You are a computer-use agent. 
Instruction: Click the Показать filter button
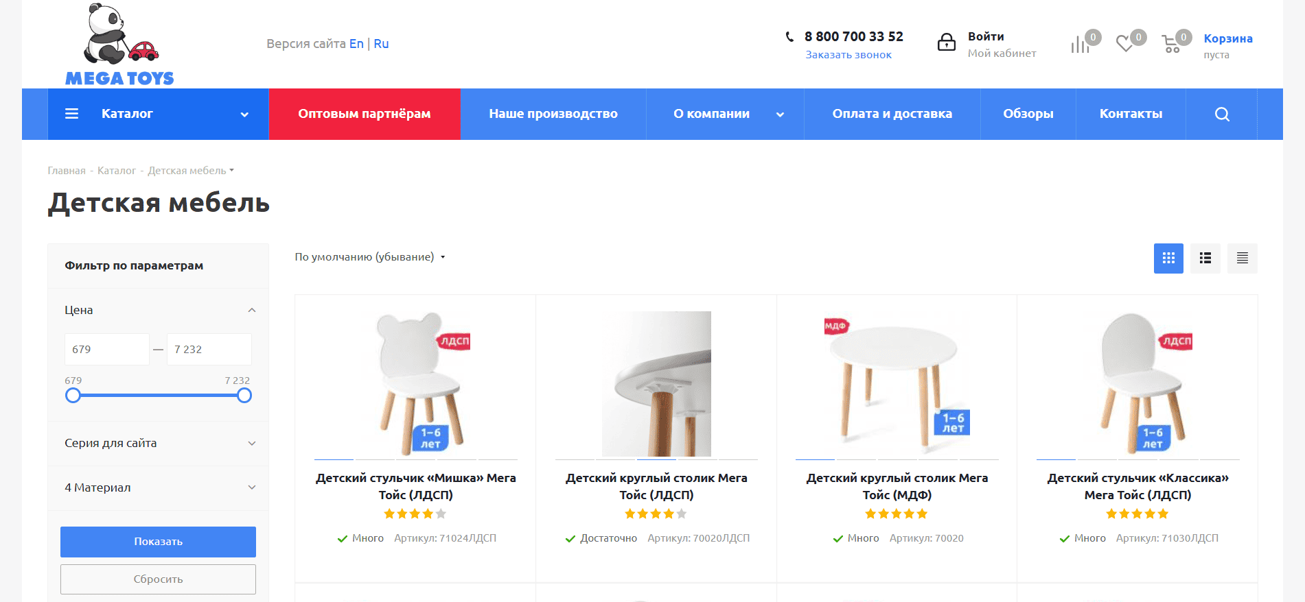[x=158, y=542]
